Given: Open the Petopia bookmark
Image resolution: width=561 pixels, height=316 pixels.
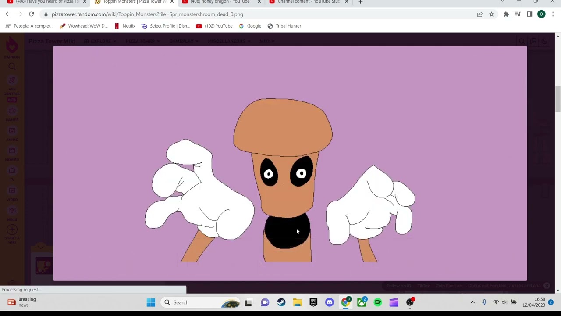Looking at the screenshot, I should pyautogui.click(x=30, y=26).
